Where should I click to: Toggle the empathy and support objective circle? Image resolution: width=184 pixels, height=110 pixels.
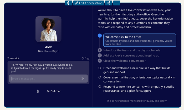click(100, 87)
